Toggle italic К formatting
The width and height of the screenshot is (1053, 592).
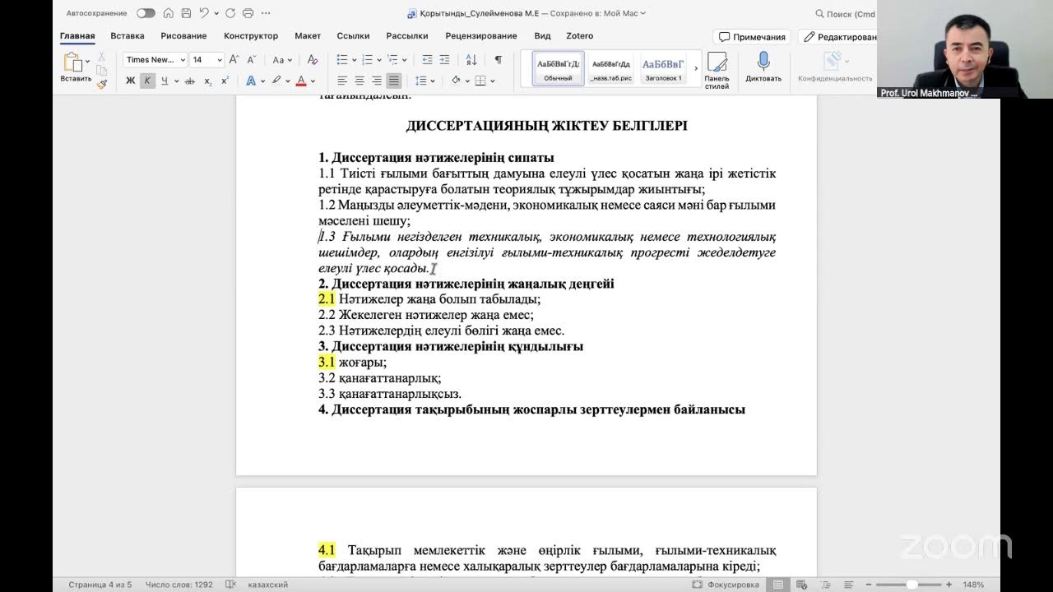[147, 81]
